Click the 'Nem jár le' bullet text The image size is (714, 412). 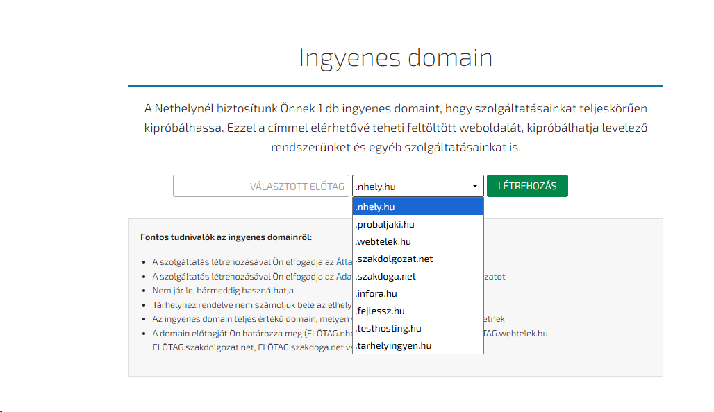223,291
